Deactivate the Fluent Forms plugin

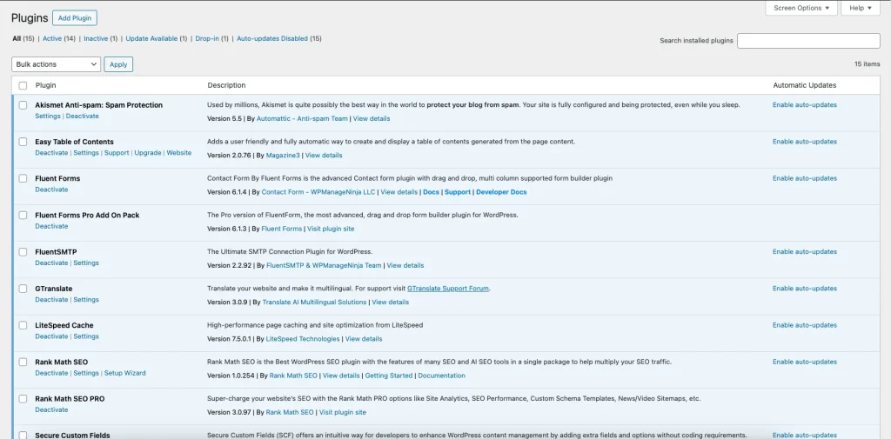51,190
